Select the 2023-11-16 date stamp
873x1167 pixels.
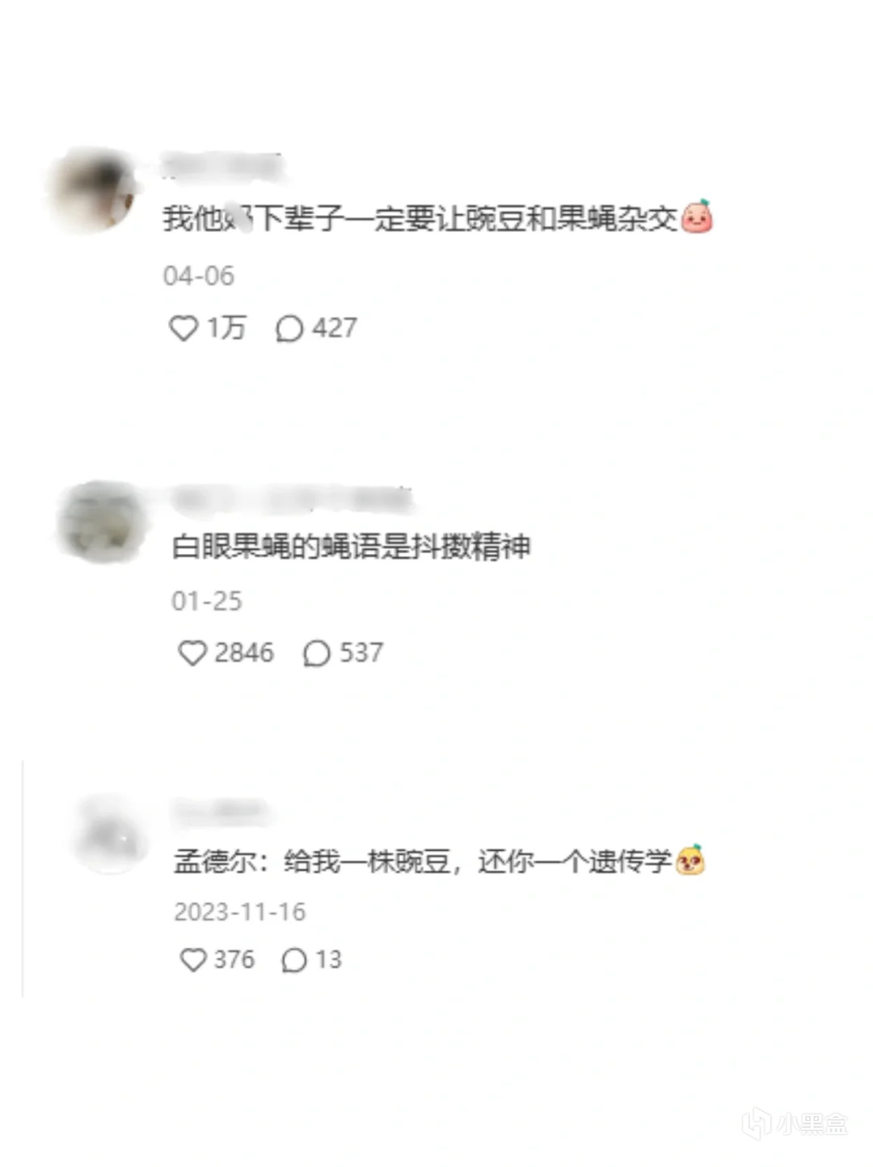(x=240, y=912)
